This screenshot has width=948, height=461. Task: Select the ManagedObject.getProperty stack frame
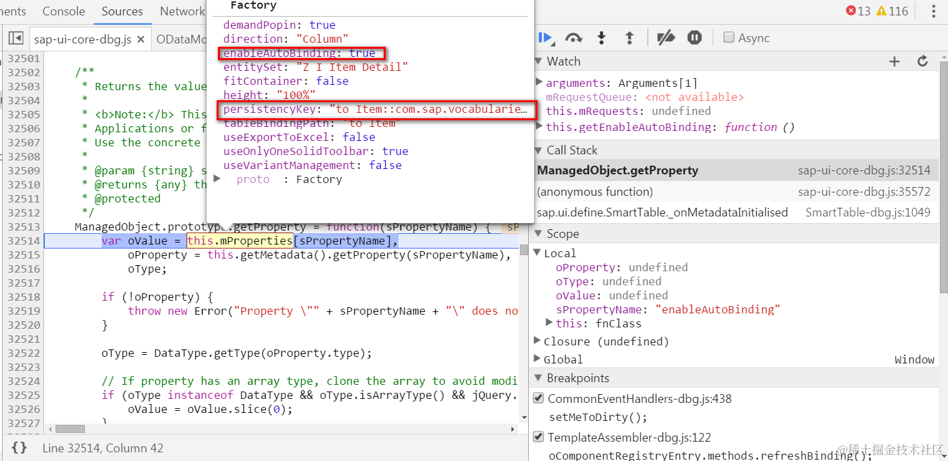click(x=733, y=170)
